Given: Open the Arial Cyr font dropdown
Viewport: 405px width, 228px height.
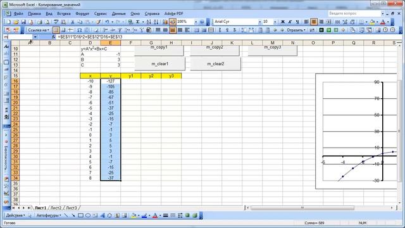Looking at the screenshot, I should 259,22.
